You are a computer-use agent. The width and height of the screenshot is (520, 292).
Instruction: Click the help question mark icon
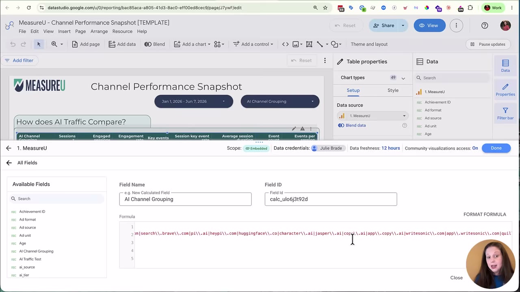click(485, 26)
